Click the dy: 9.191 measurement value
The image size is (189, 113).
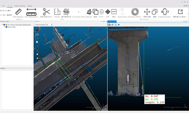[151, 99]
